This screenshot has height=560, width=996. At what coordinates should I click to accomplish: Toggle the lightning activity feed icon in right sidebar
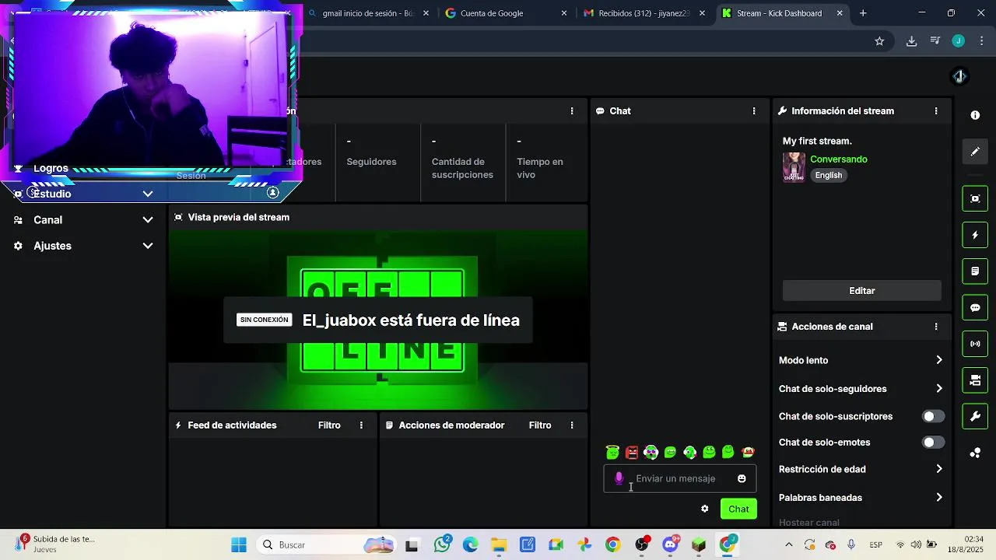click(x=975, y=235)
